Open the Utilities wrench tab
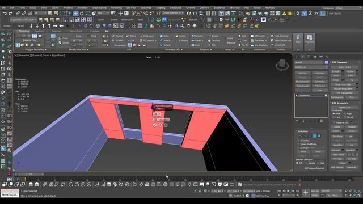This screenshot has height=204, width=363. [327, 57]
